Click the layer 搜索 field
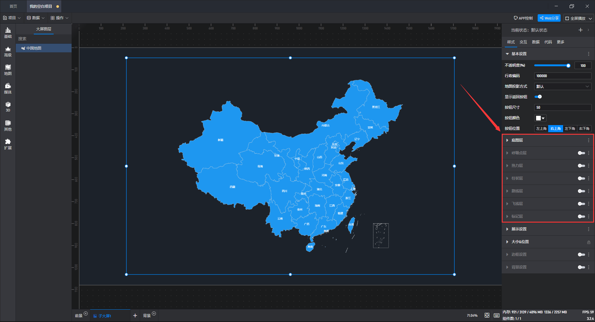The image size is (595, 322). (x=44, y=39)
